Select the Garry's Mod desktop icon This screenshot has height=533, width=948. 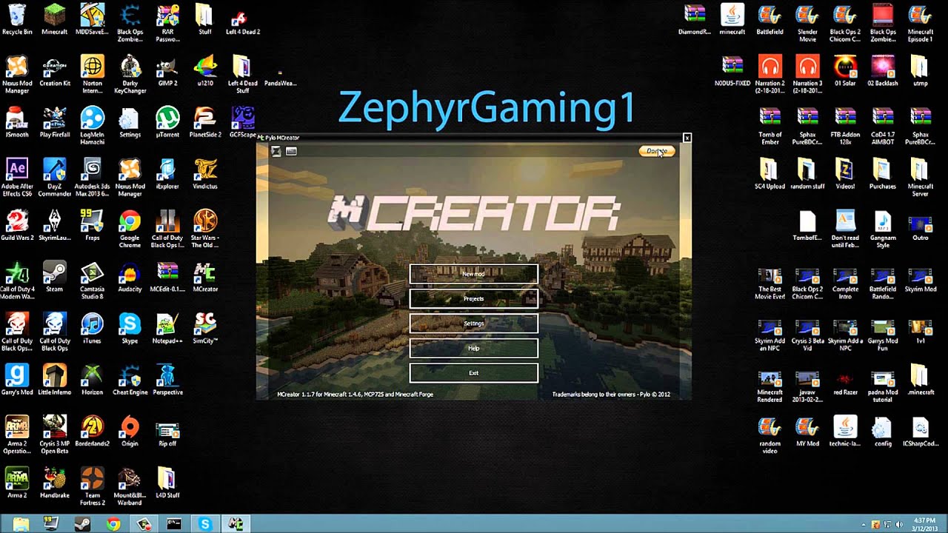click(16, 380)
